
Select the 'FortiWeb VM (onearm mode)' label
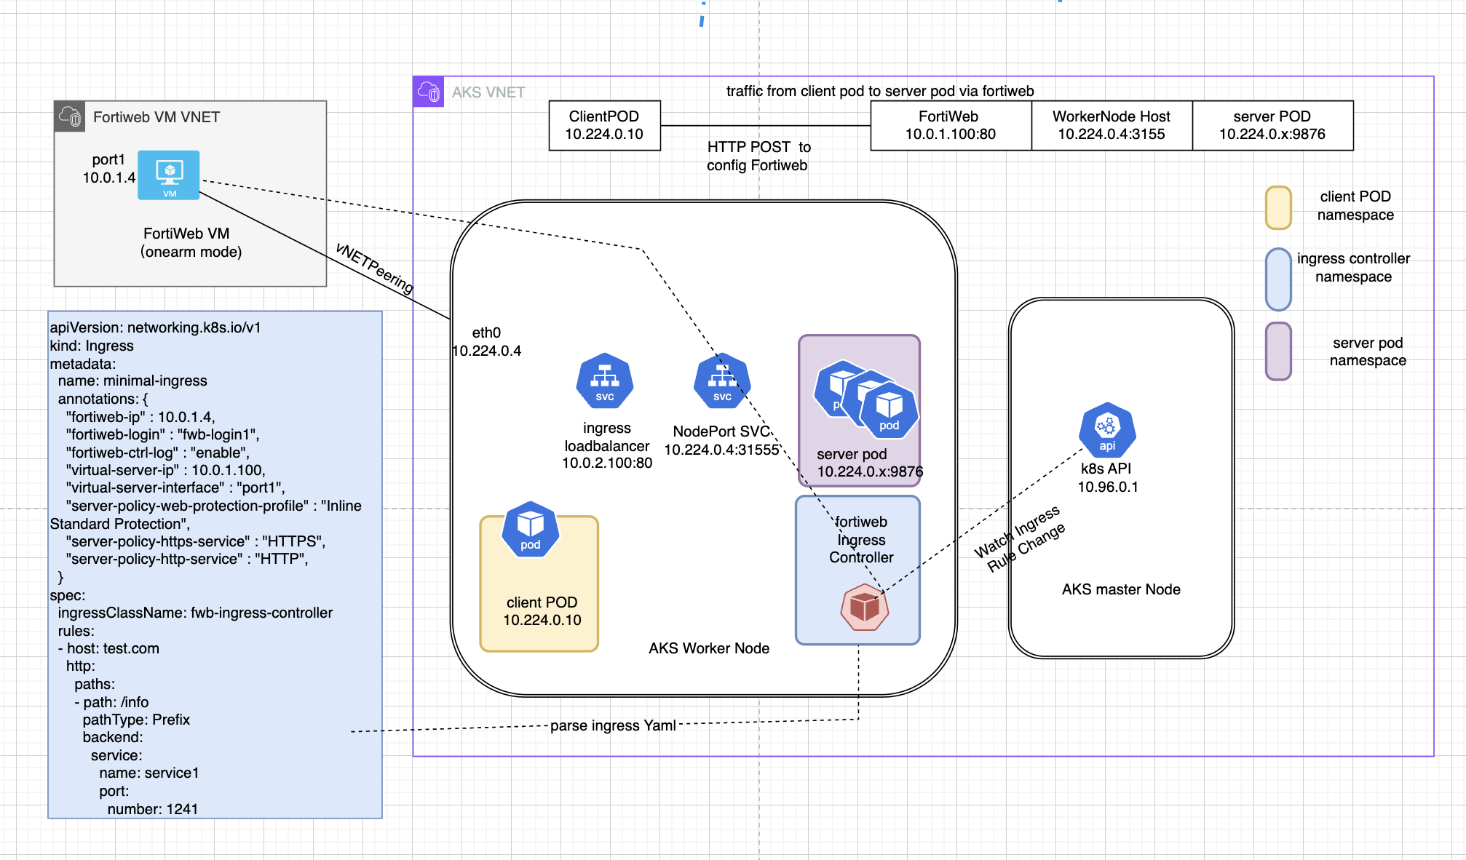(191, 242)
